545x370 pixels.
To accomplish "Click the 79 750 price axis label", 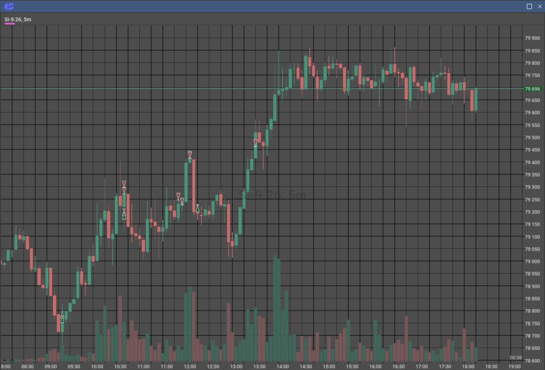I will [x=532, y=75].
